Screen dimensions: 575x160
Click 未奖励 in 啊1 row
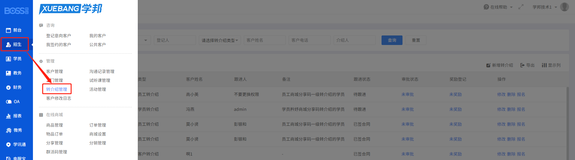point(456,154)
